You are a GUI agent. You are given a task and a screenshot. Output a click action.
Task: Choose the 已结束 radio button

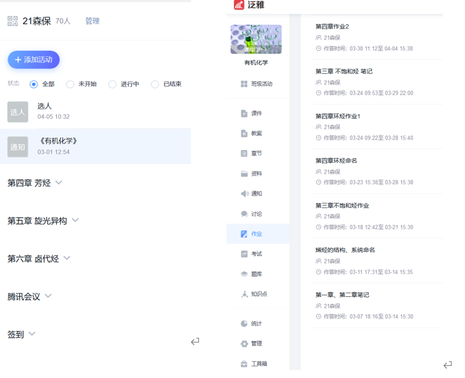[155, 84]
